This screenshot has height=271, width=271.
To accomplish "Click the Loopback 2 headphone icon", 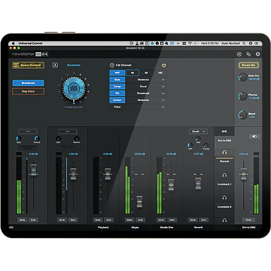I will coord(224,220).
